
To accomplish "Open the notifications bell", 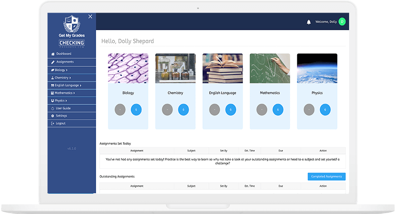I will [x=309, y=22].
